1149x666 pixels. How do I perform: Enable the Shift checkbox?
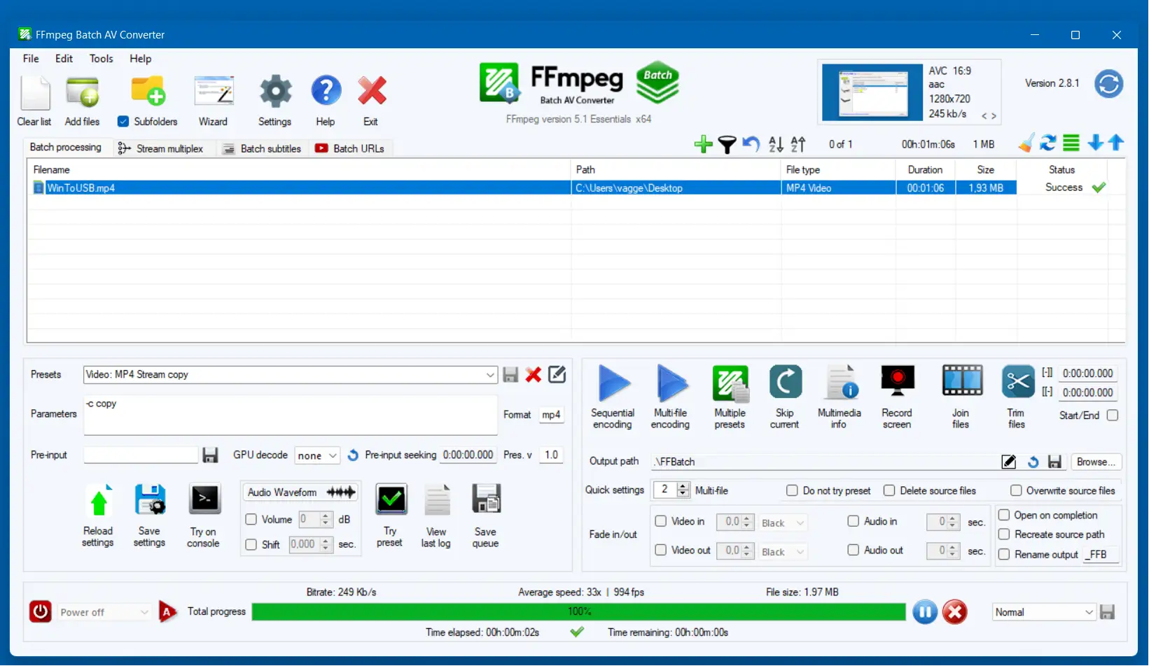click(x=251, y=545)
